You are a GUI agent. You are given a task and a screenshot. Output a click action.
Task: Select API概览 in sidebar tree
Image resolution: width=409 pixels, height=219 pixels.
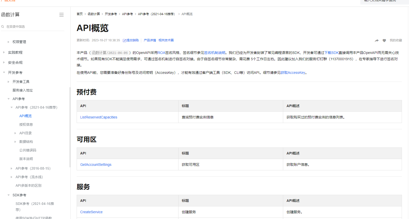point(25,116)
